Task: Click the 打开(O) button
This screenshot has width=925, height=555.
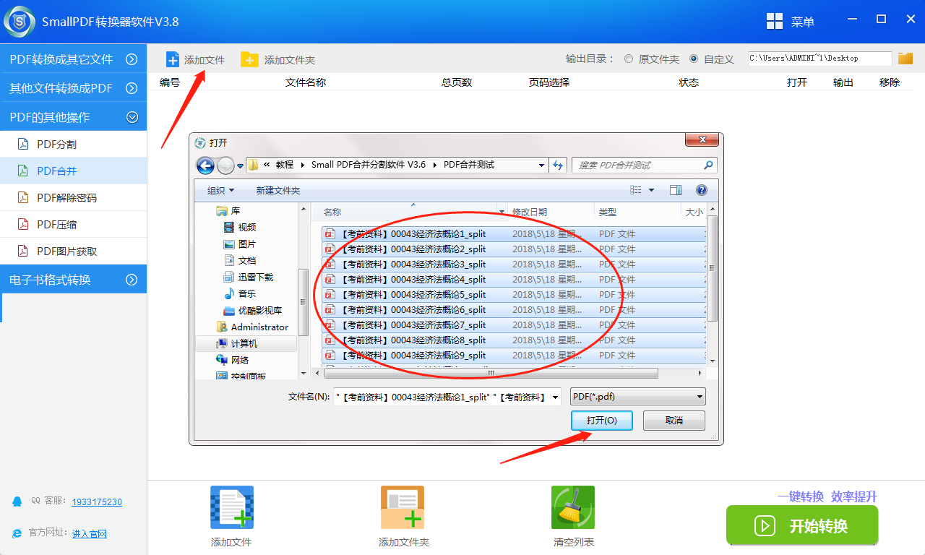Action: coord(601,421)
